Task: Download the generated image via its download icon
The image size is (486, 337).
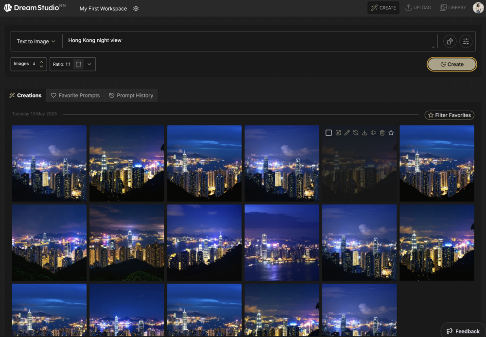Action: (364, 133)
